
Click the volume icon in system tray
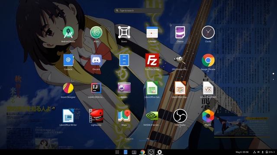tap(258, 152)
